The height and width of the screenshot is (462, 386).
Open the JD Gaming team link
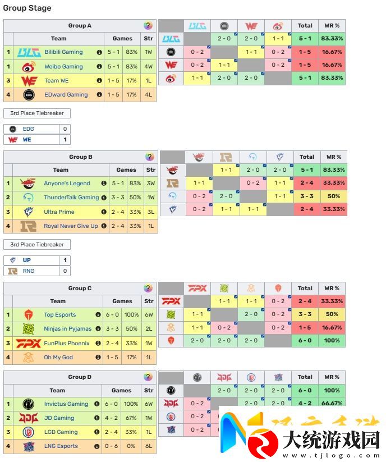coord(59,418)
